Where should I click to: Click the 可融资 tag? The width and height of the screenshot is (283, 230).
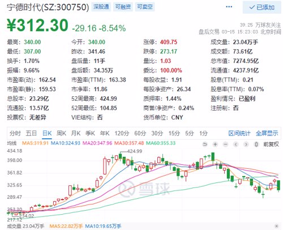(123, 7)
